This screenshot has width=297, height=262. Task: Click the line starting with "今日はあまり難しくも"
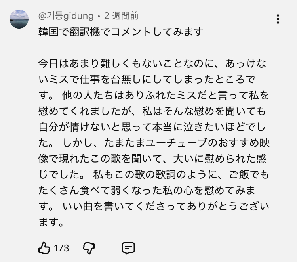click(154, 63)
